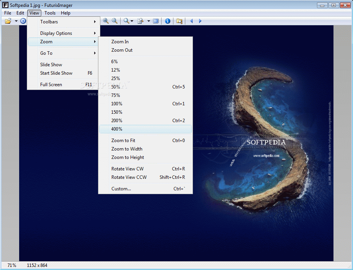Choose Start Slide Show F6

point(63,73)
